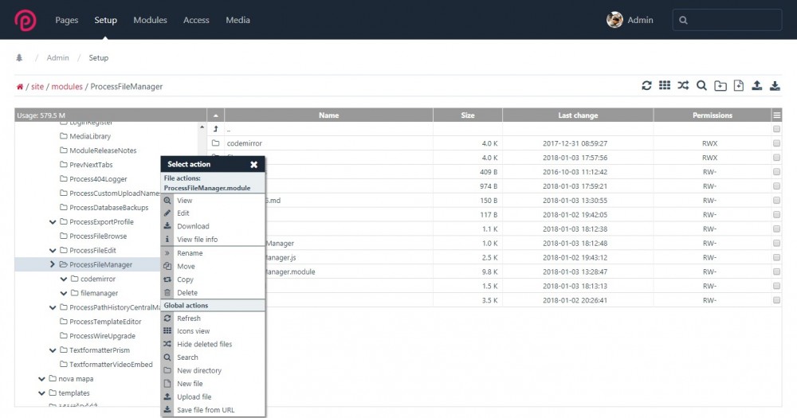Select the checkbox on the 3.5 K row

[x=776, y=301]
